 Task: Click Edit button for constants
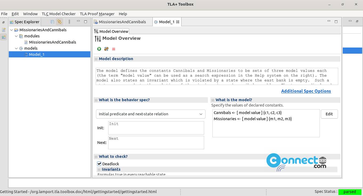point(329,114)
